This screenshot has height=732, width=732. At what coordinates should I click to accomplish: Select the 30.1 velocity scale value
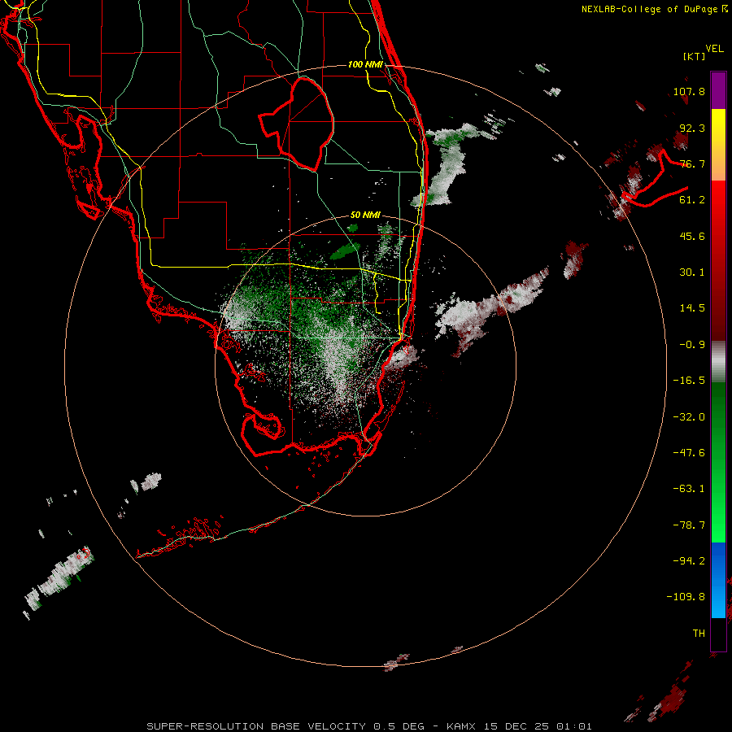click(692, 272)
